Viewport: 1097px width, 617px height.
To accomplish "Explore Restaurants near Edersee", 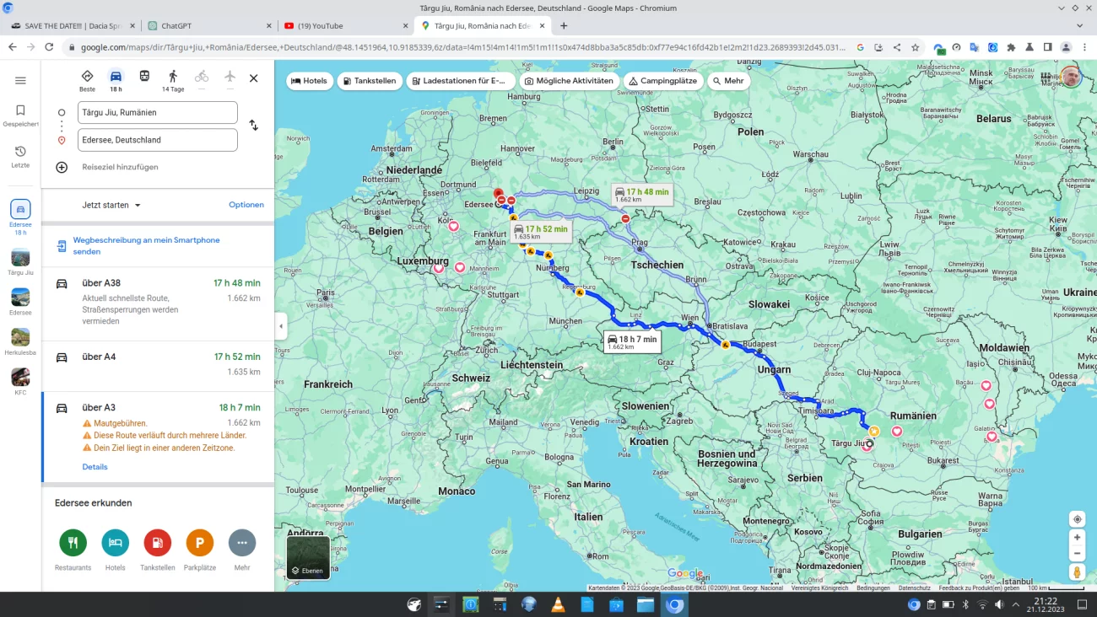I will tap(73, 549).
